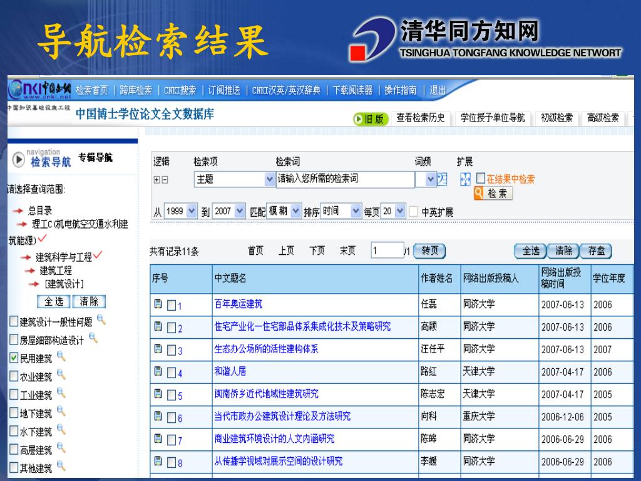Click the magnifier icon beside 其他建筑
The image size is (641, 481).
click(x=61, y=465)
